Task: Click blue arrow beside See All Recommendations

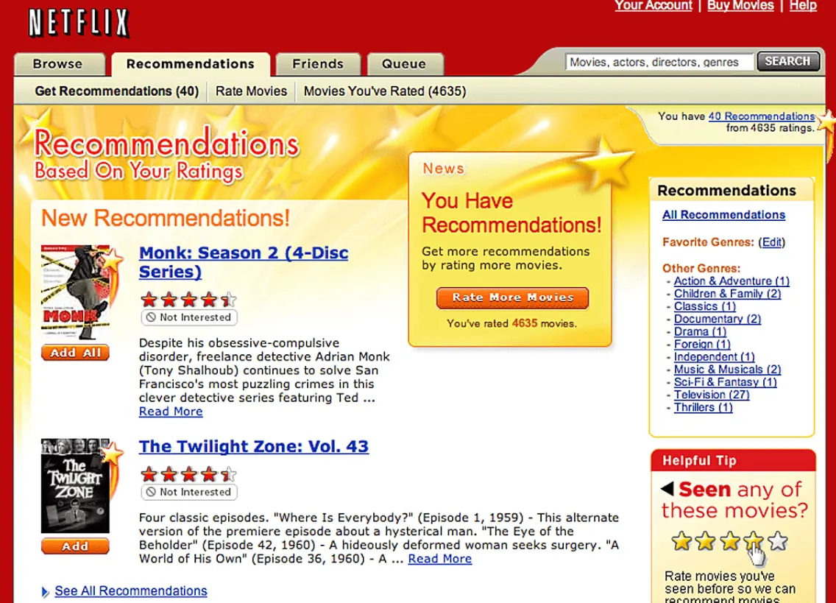Action: click(46, 591)
